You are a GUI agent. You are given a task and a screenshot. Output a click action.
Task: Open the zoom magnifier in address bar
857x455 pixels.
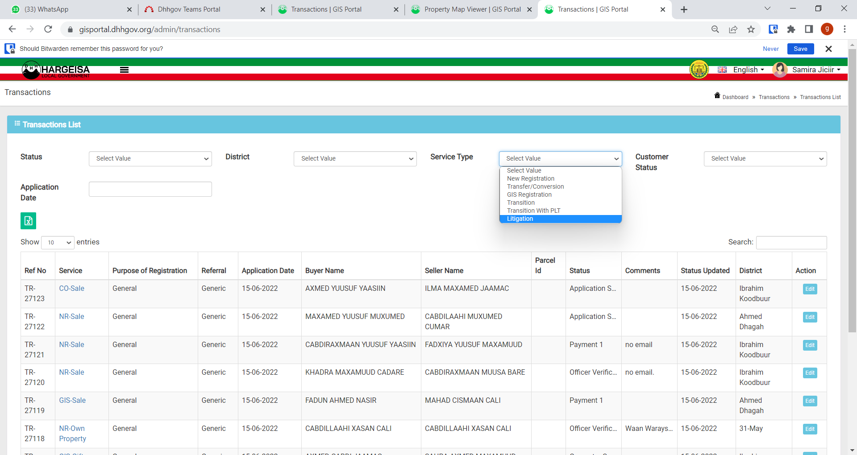tap(715, 29)
